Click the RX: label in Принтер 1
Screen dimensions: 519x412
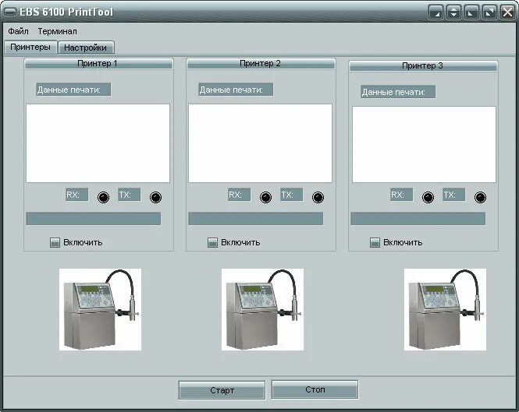pyautogui.click(x=76, y=195)
